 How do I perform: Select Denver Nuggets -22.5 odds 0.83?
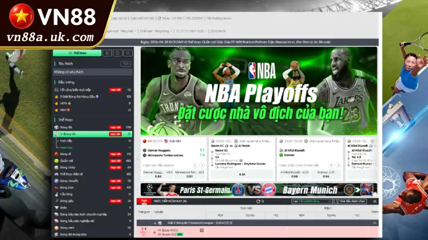[x=158, y=174]
